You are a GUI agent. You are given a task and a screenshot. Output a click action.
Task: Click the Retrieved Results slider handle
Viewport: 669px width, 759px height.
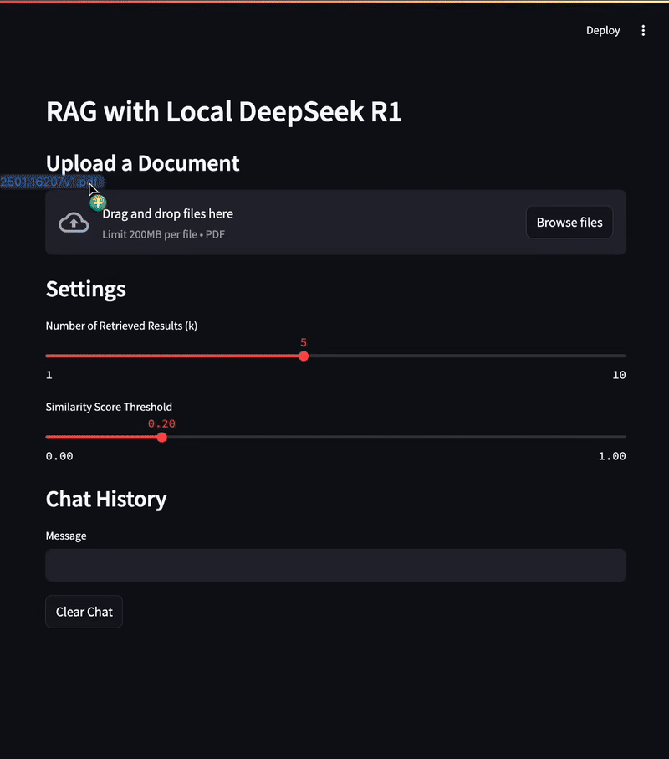tap(304, 356)
